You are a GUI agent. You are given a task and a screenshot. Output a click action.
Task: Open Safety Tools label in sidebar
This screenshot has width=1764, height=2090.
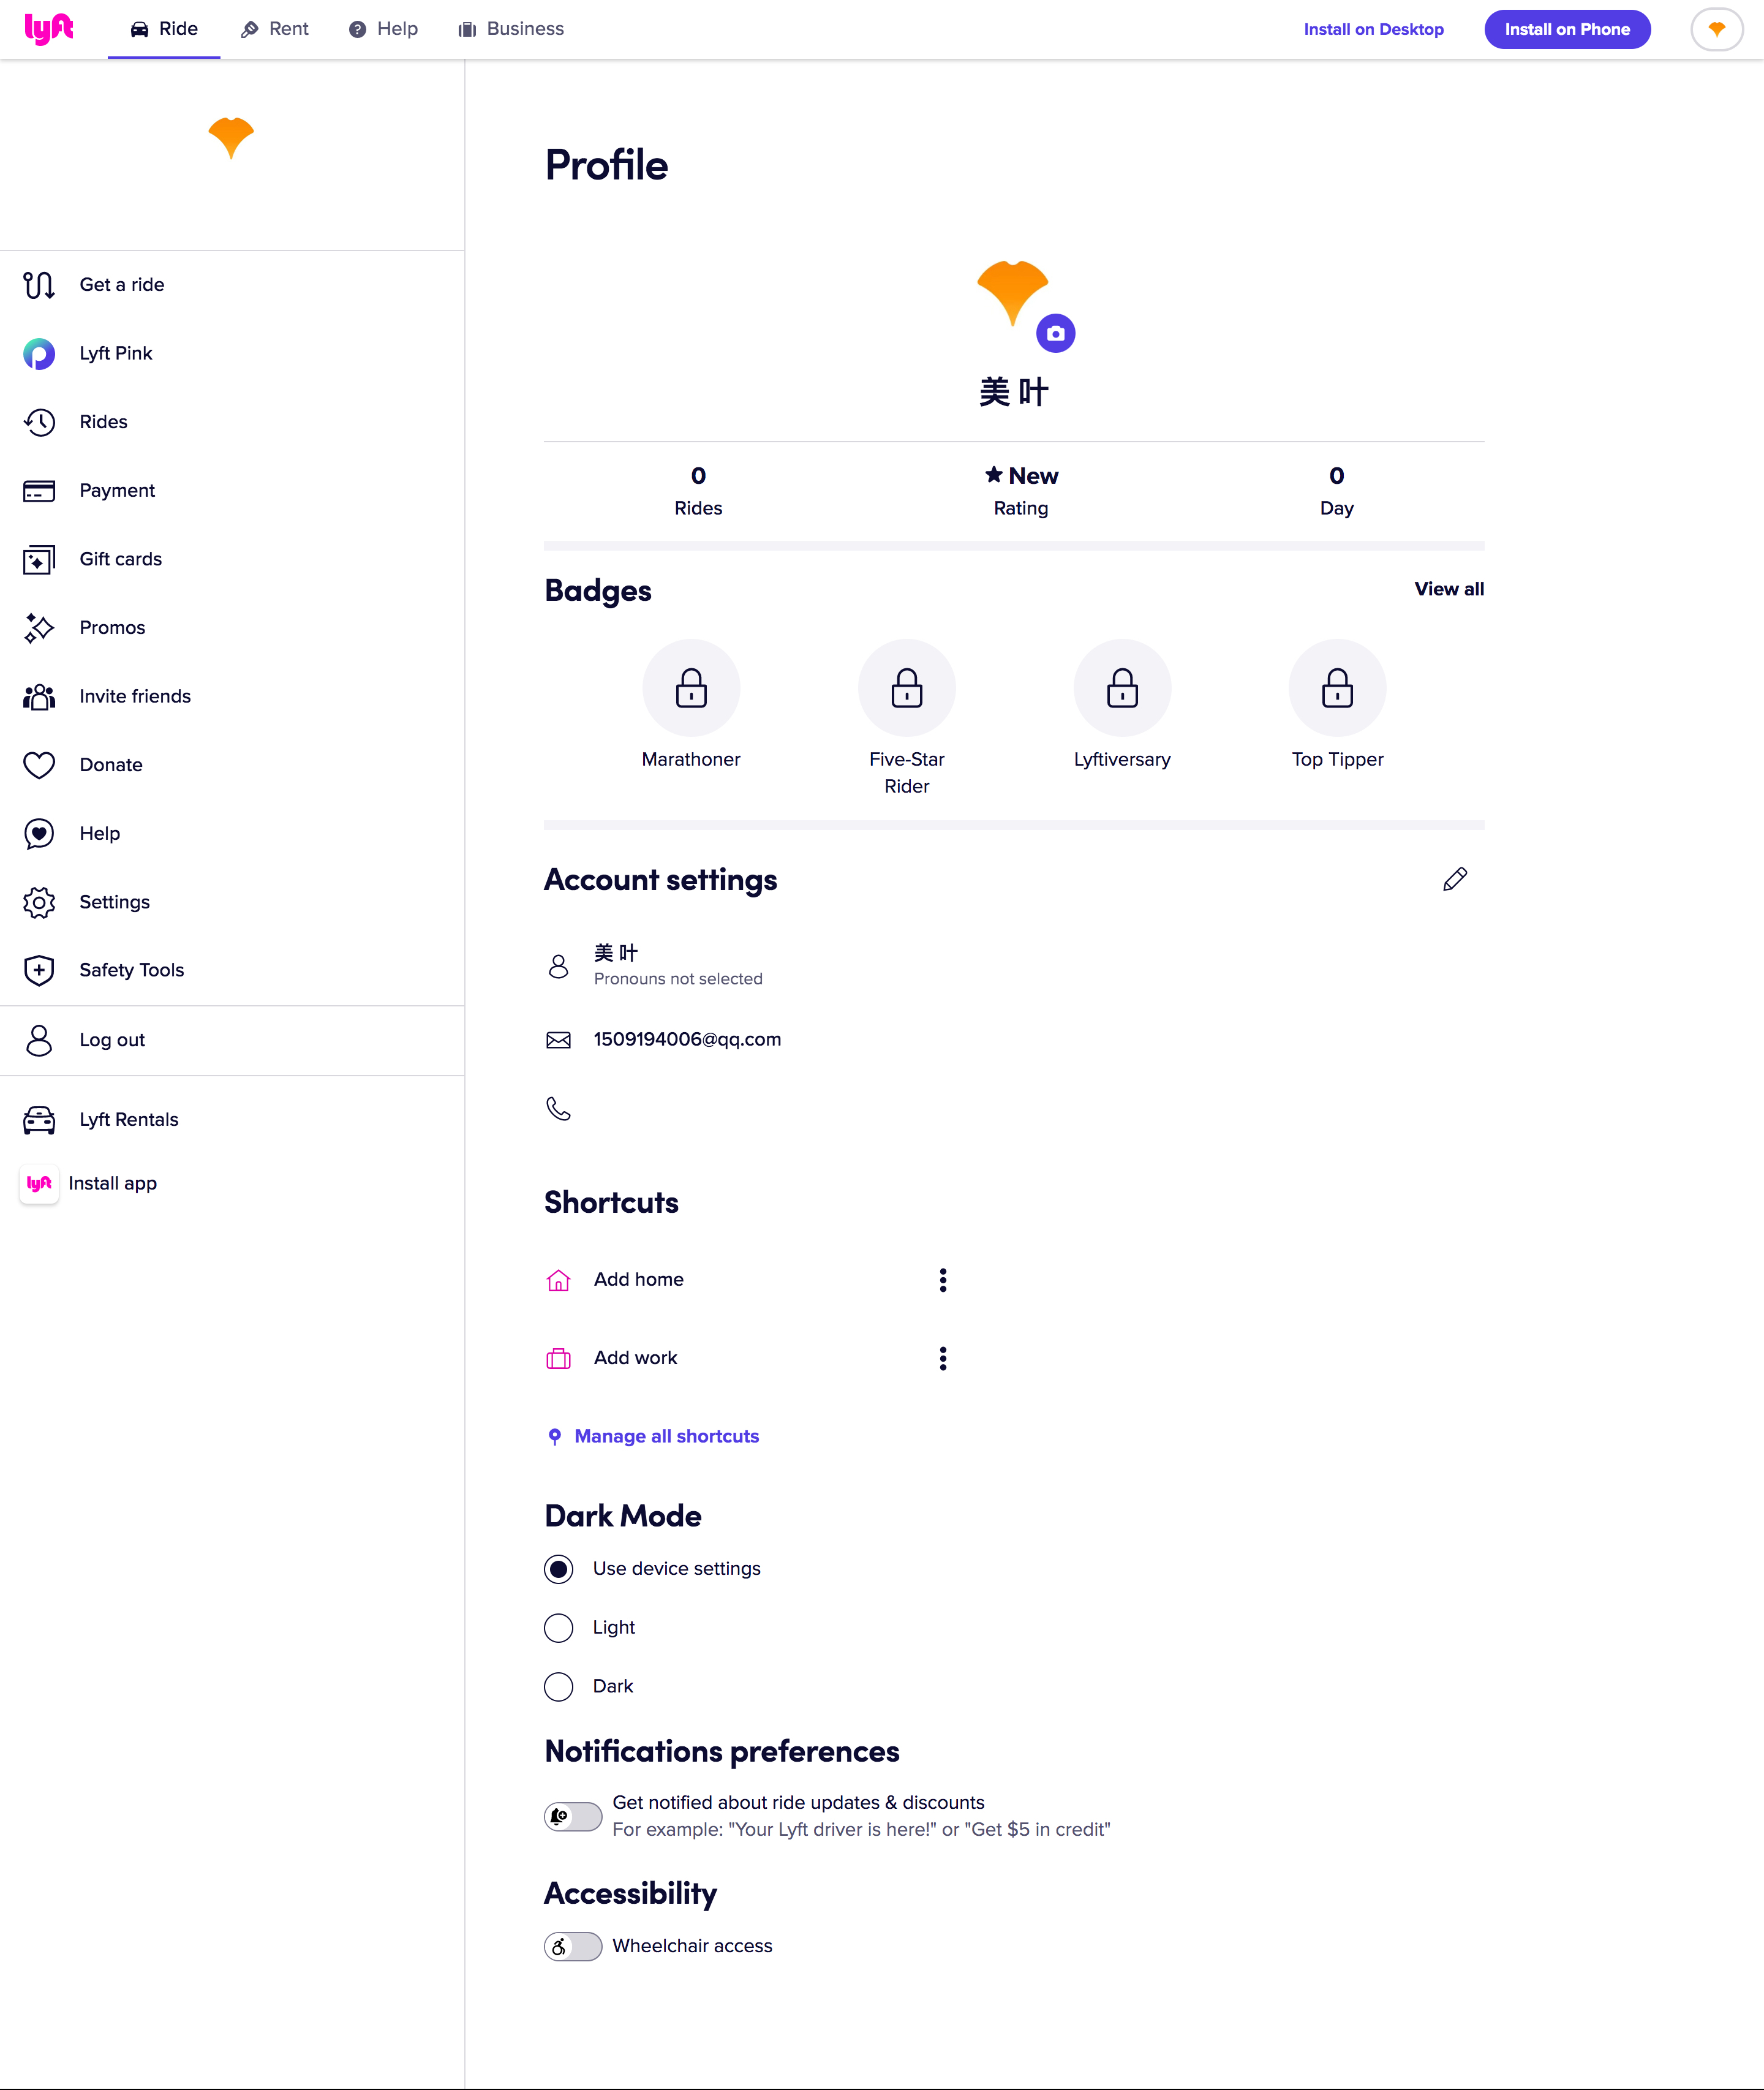[132, 970]
